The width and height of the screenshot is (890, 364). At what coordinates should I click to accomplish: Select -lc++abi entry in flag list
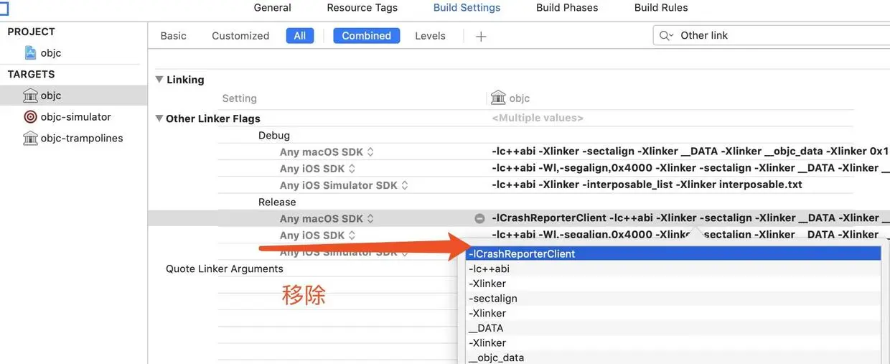tap(673, 269)
